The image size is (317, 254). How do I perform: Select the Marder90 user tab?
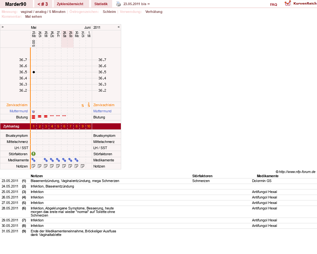click(16, 4)
